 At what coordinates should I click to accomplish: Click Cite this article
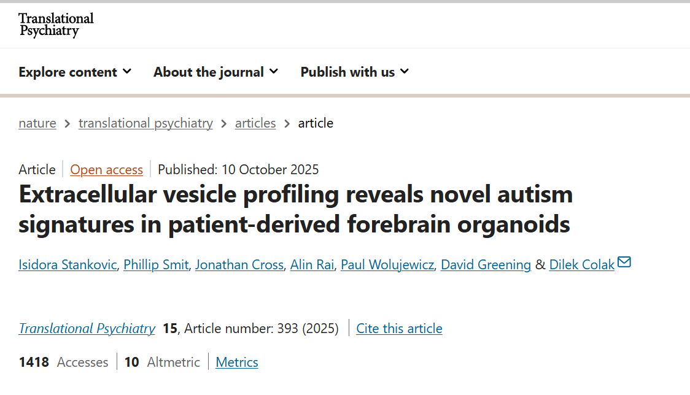tap(399, 329)
